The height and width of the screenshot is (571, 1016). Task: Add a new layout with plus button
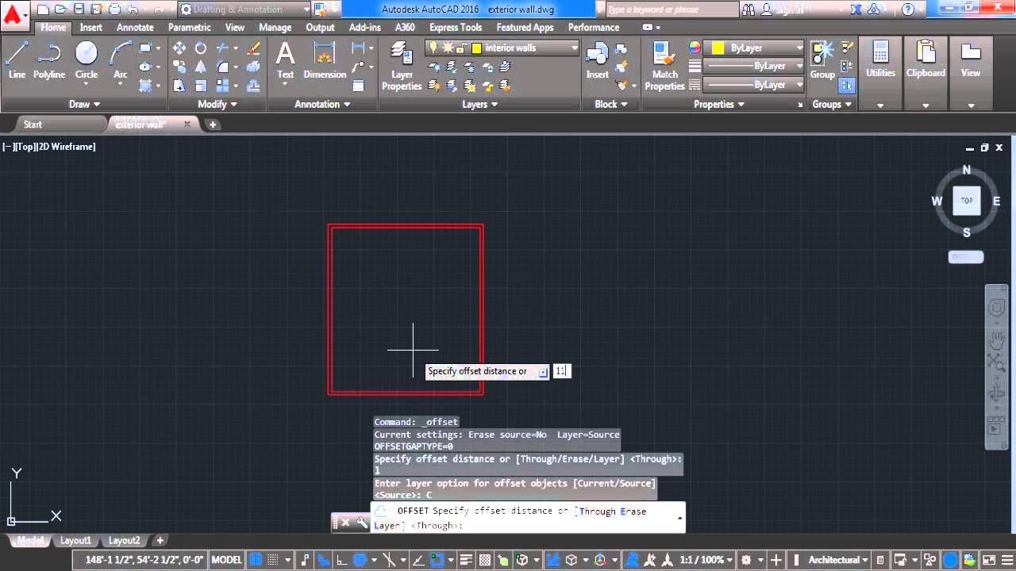pyautogui.click(x=160, y=541)
